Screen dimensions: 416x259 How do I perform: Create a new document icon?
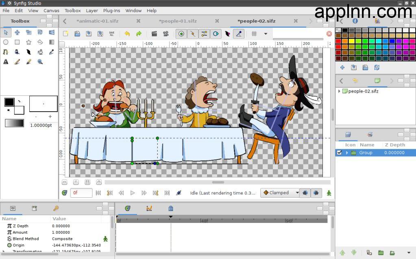click(65, 34)
